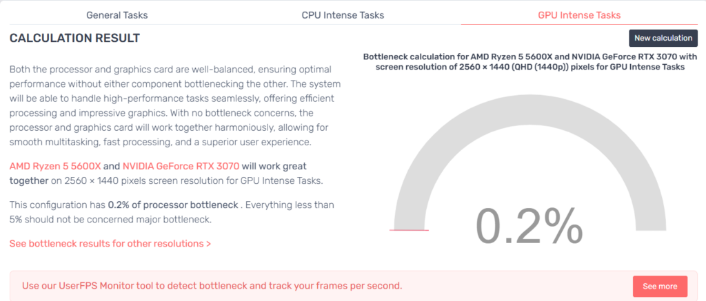
Task: Switch to the General Tasks tab
Action: pyautogui.click(x=117, y=14)
